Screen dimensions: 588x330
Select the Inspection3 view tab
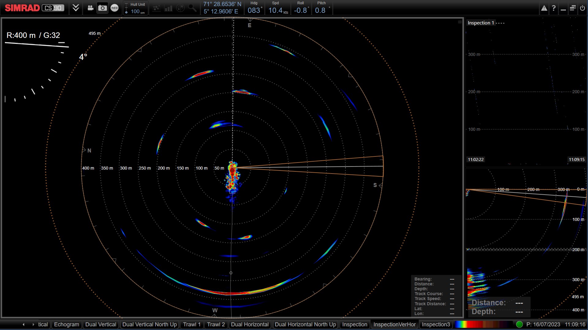[x=435, y=324]
